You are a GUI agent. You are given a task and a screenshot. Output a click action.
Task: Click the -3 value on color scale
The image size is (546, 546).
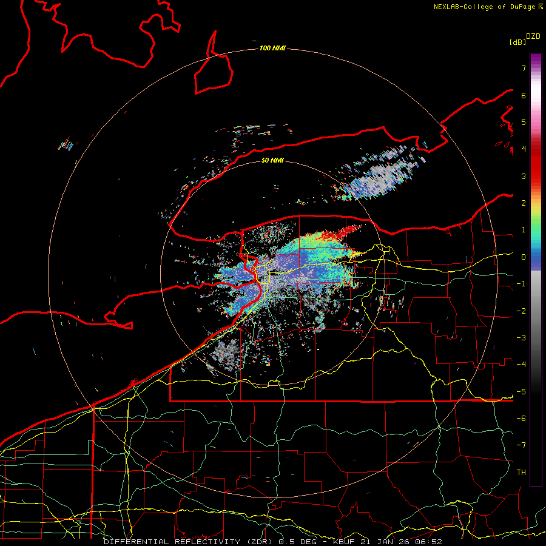[521, 338]
